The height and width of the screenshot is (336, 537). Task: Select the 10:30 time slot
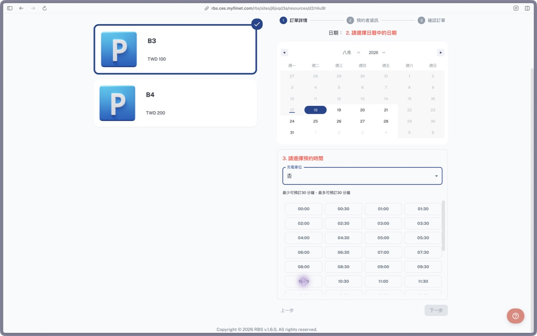click(344, 281)
